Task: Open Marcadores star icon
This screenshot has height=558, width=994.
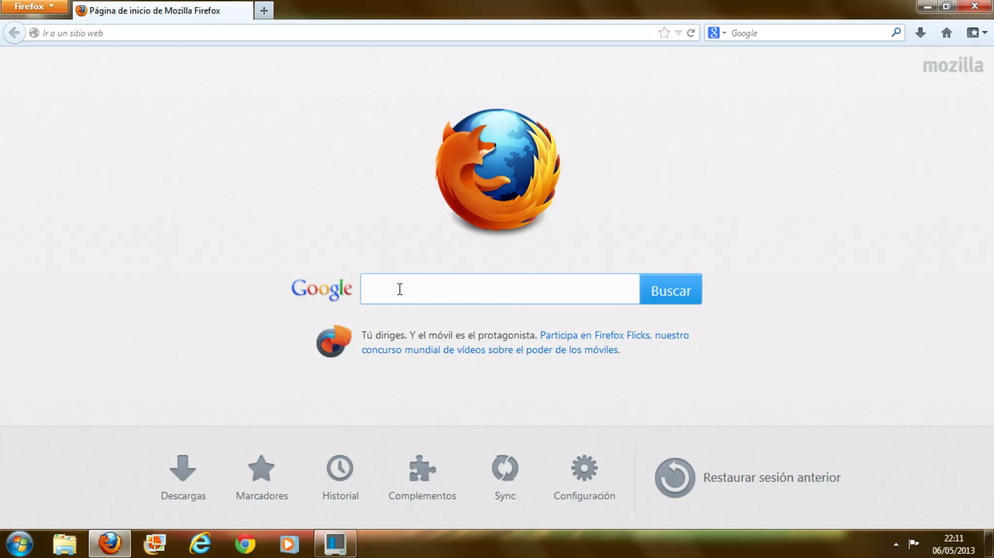Action: (262, 469)
